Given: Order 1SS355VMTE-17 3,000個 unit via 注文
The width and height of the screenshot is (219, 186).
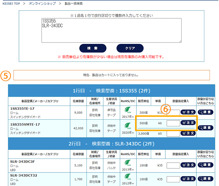Looking at the screenshot, I should 188,133.
